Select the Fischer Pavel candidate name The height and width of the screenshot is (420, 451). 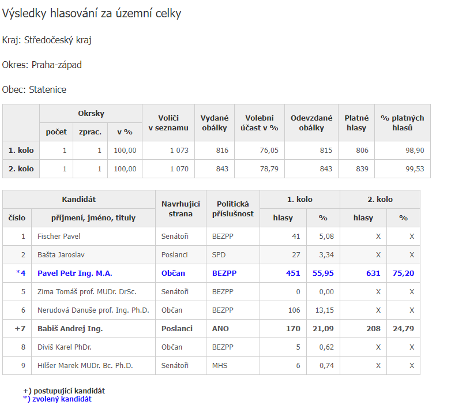(x=59, y=236)
